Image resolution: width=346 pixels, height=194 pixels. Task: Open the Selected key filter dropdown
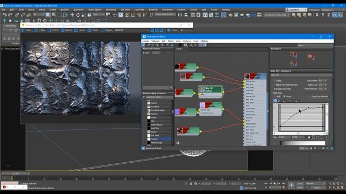point(316,183)
